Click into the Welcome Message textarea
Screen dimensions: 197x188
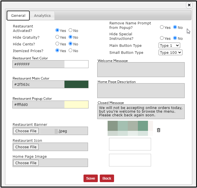tap(141, 69)
